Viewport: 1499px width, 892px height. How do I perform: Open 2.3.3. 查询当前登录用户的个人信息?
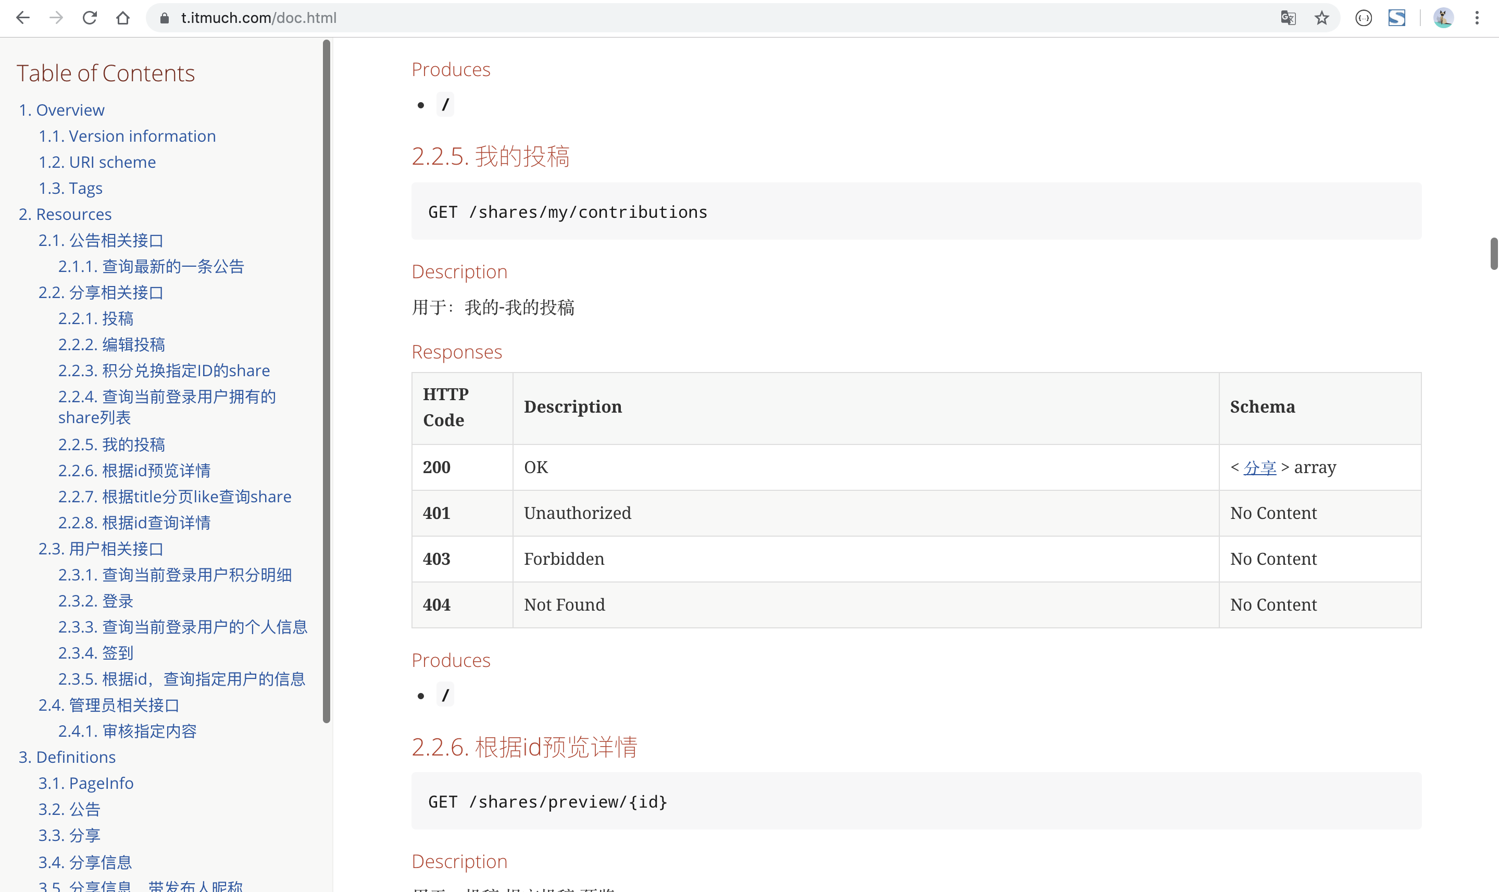[183, 627]
